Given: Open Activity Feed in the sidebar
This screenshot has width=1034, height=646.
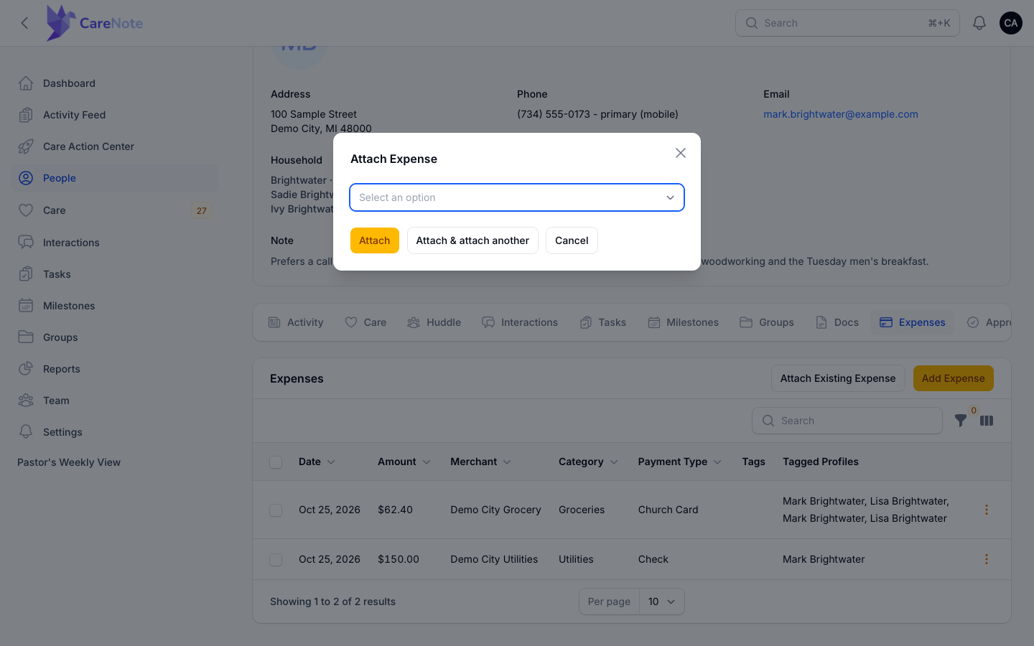Looking at the screenshot, I should click(115, 115).
